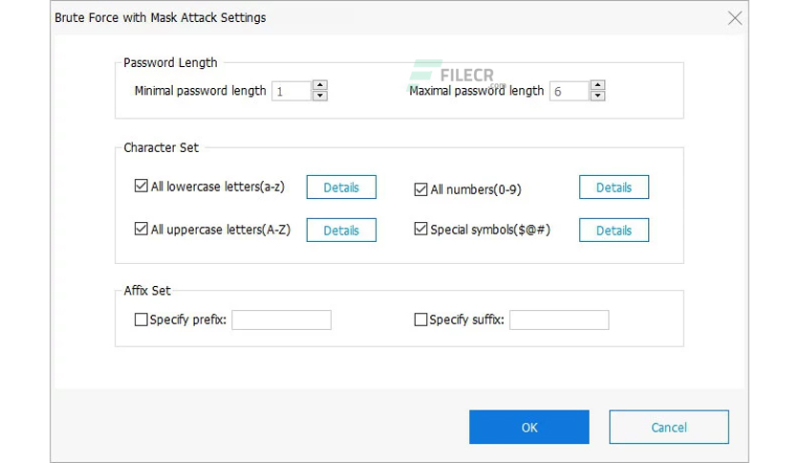The image size is (799, 463).
Task: Show Details for All numbers
Action: pos(614,187)
